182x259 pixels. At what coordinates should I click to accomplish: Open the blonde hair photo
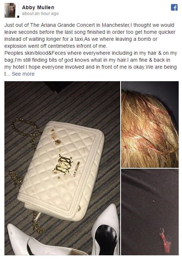click(x=150, y=125)
